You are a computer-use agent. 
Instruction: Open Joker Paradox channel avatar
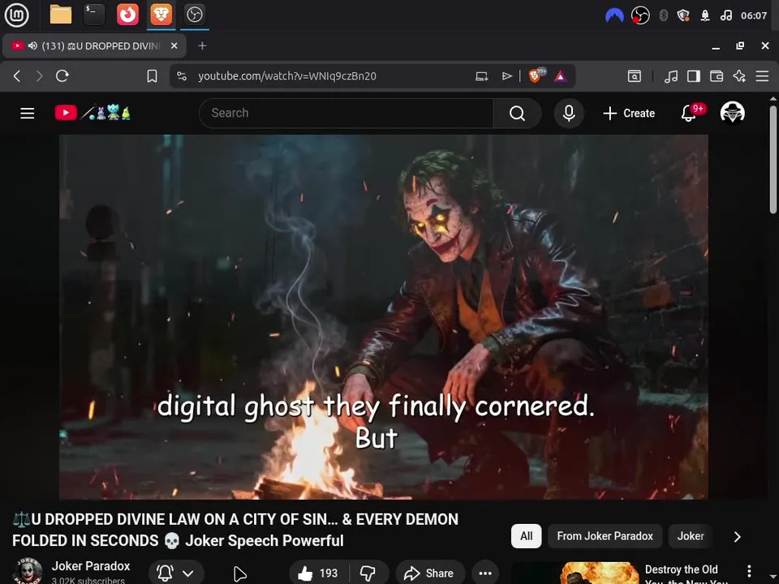[x=28, y=571]
